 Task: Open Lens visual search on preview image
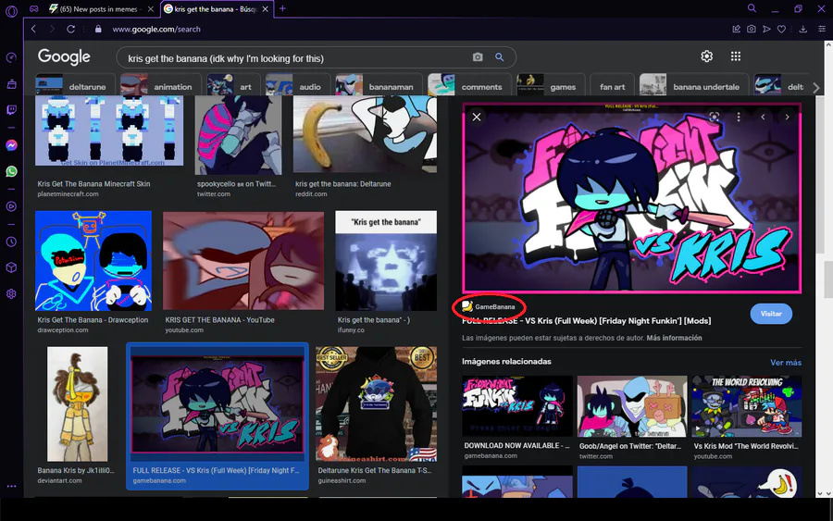point(714,117)
